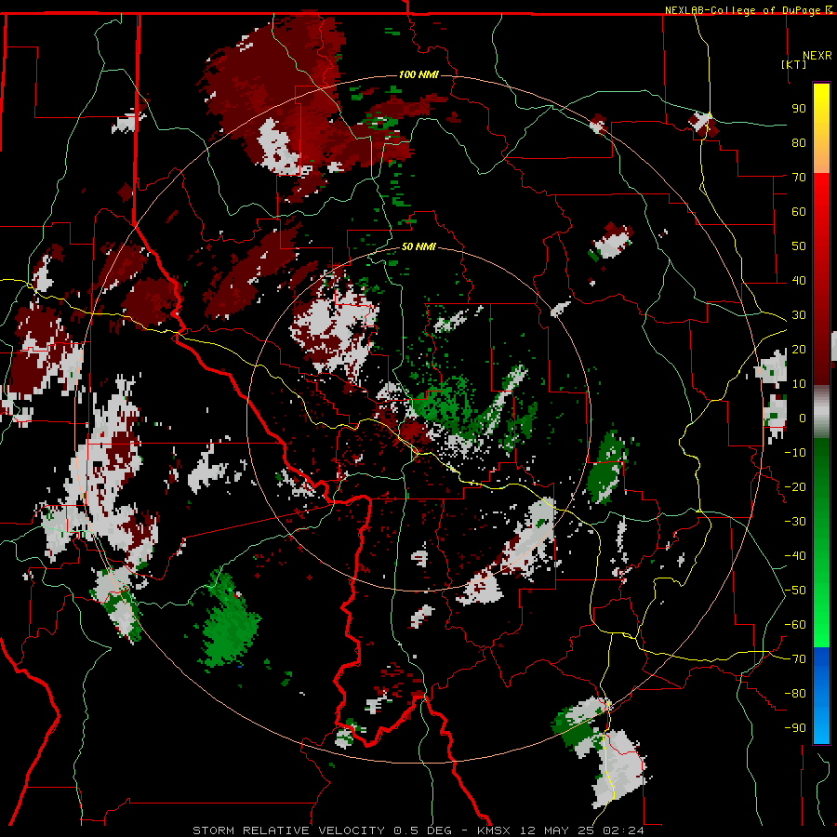Click the 80 value on the velocity scale
The height and width of the screenshot is (837, 837).
(x=799, y=143)
